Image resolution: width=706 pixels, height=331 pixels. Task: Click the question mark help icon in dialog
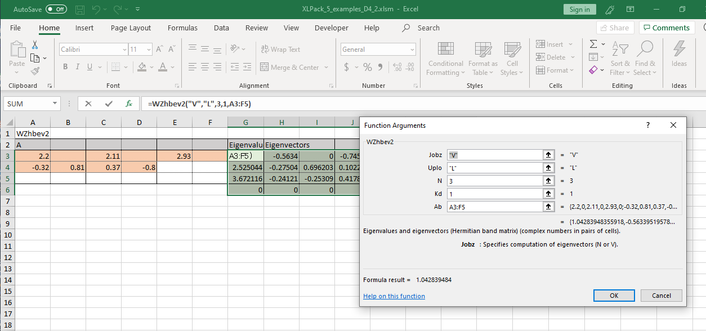click(647, 126)
